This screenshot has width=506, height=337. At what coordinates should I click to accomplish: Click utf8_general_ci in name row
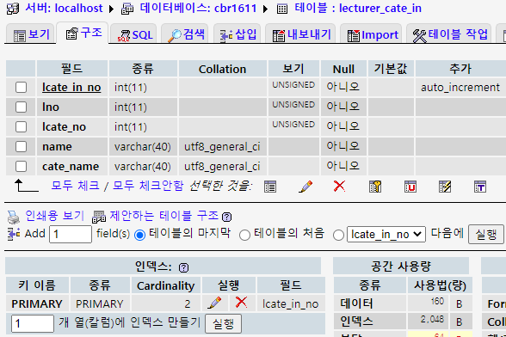[222, 147]
